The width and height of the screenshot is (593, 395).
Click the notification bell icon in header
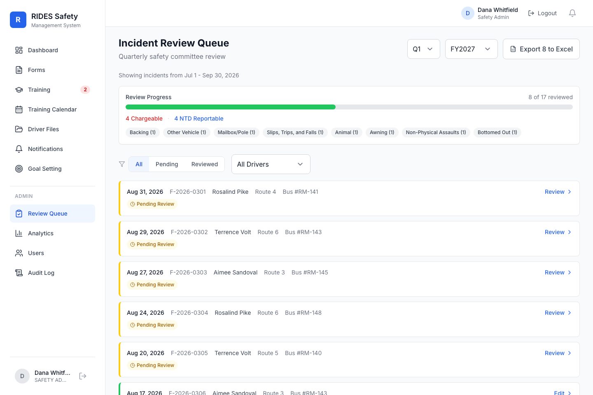[x=572, y=13]
